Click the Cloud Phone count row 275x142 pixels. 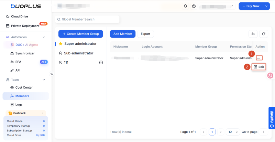tap(26, 121)
